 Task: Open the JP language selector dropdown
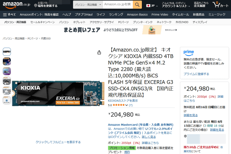[152, 6]
